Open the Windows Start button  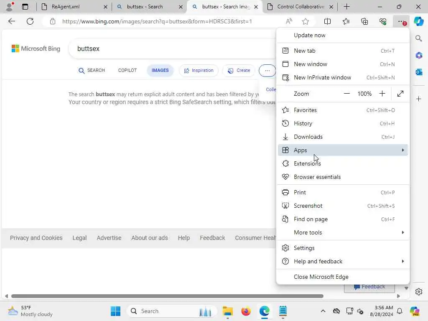pyautogui.click(x=115, y=311)
